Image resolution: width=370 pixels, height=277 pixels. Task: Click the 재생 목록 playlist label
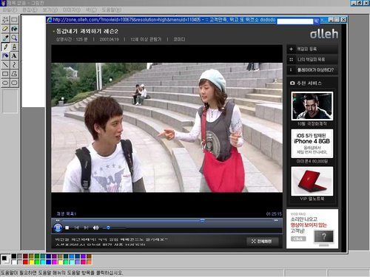(x=67, y=213)
